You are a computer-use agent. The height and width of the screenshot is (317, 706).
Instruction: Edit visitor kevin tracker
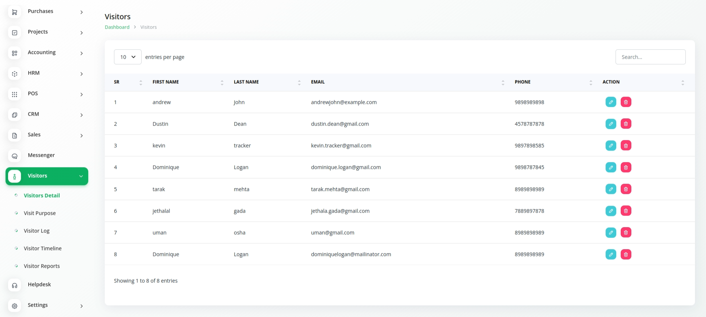tap(611, 145)
